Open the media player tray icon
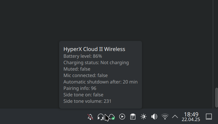The image size is (218, 124). click(x=122, y=117)
